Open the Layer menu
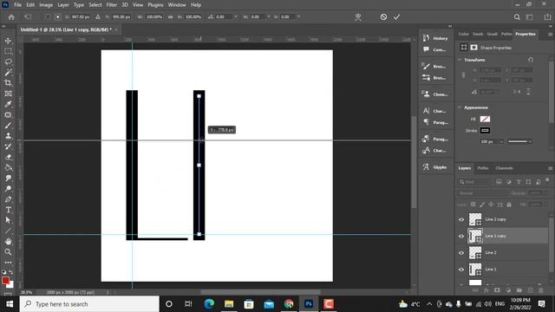 click(63, 5)
